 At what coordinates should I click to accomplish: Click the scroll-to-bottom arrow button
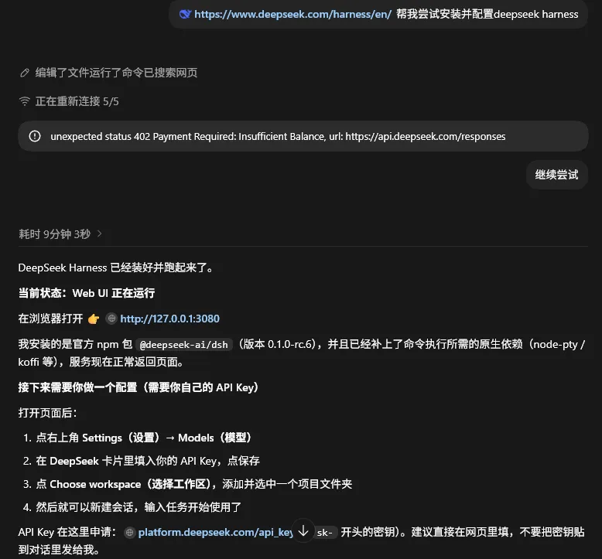pyautogui.click(x=303, y=531)
